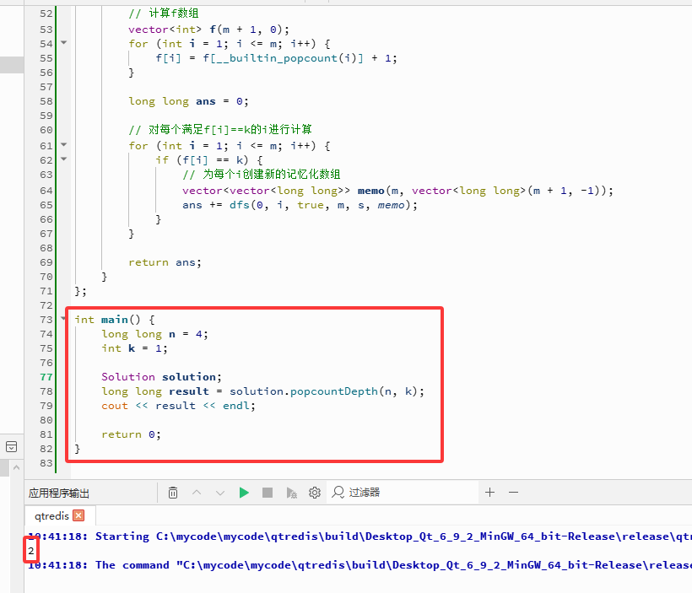
Task: Click the 对每个满足f[i]==k comment on line 60
Action: point(220,130)
